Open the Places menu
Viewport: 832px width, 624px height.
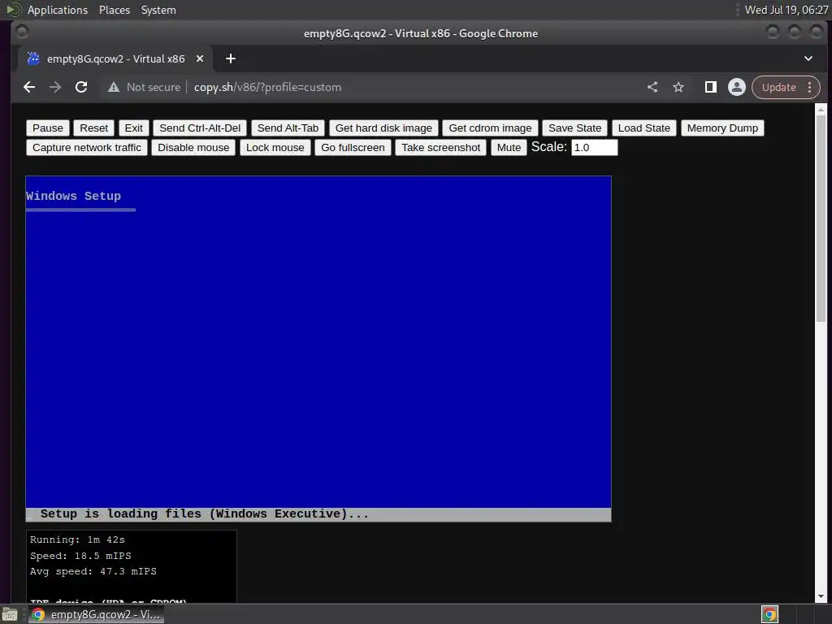coord(115,10)
